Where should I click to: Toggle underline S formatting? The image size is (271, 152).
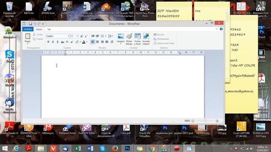tap(58, 42)
